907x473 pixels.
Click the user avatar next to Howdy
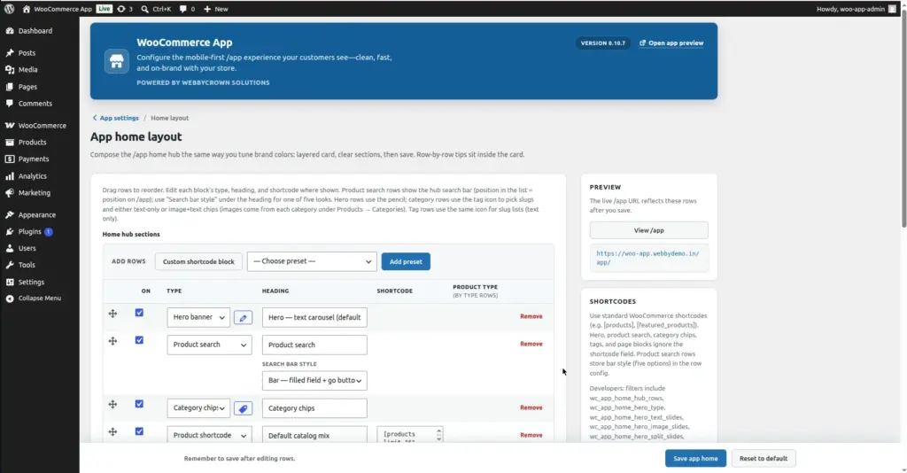coord(892,9)
